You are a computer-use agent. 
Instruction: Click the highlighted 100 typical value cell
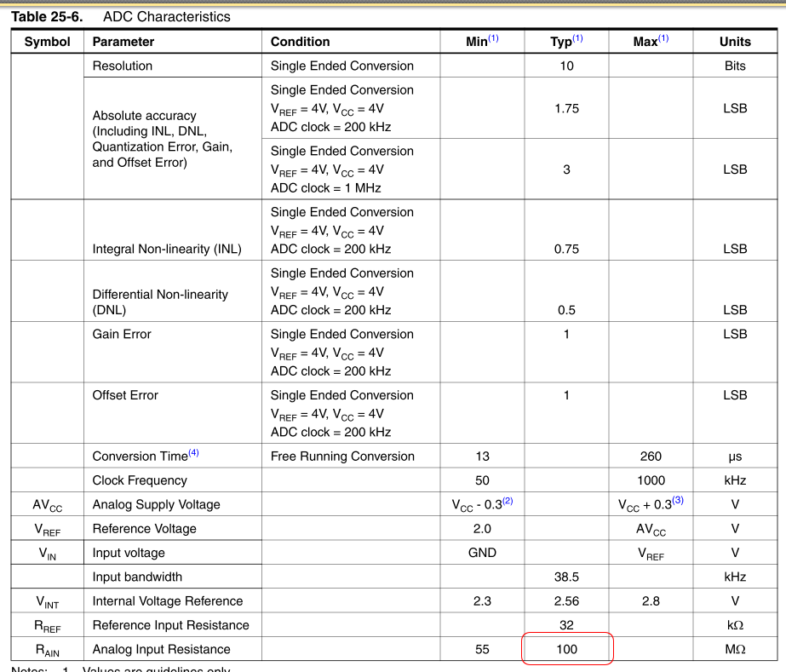(566, 649)
